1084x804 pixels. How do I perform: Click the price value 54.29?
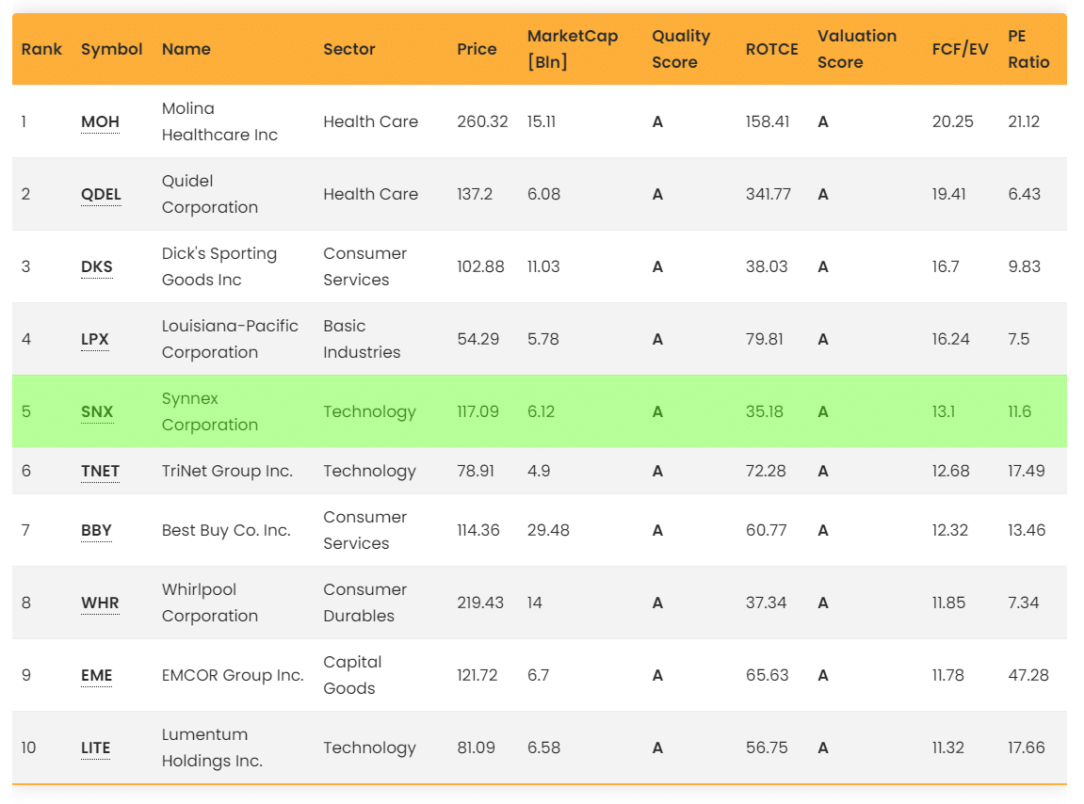(478, 340)
